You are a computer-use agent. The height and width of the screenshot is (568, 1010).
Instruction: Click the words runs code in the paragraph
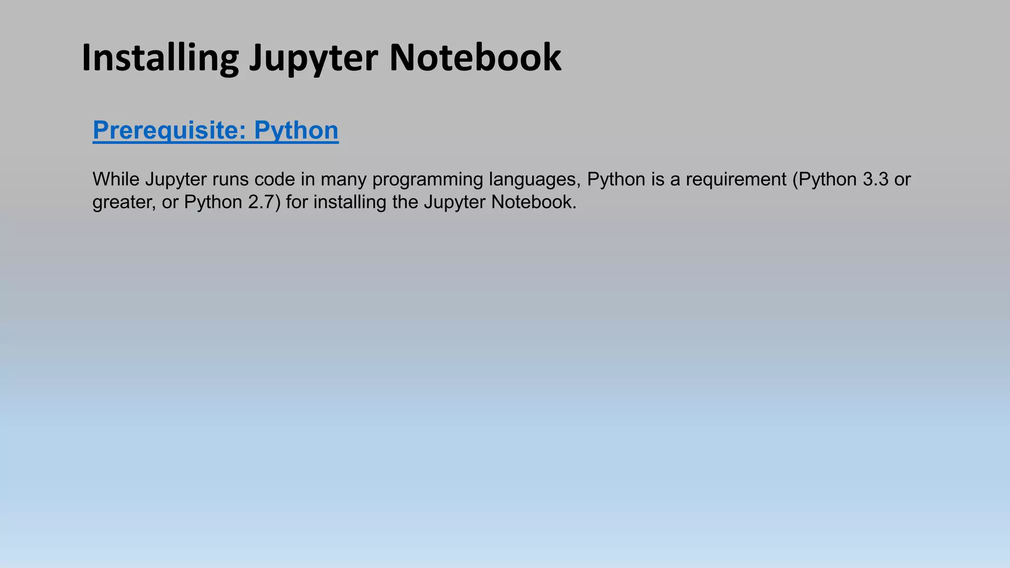255,179
